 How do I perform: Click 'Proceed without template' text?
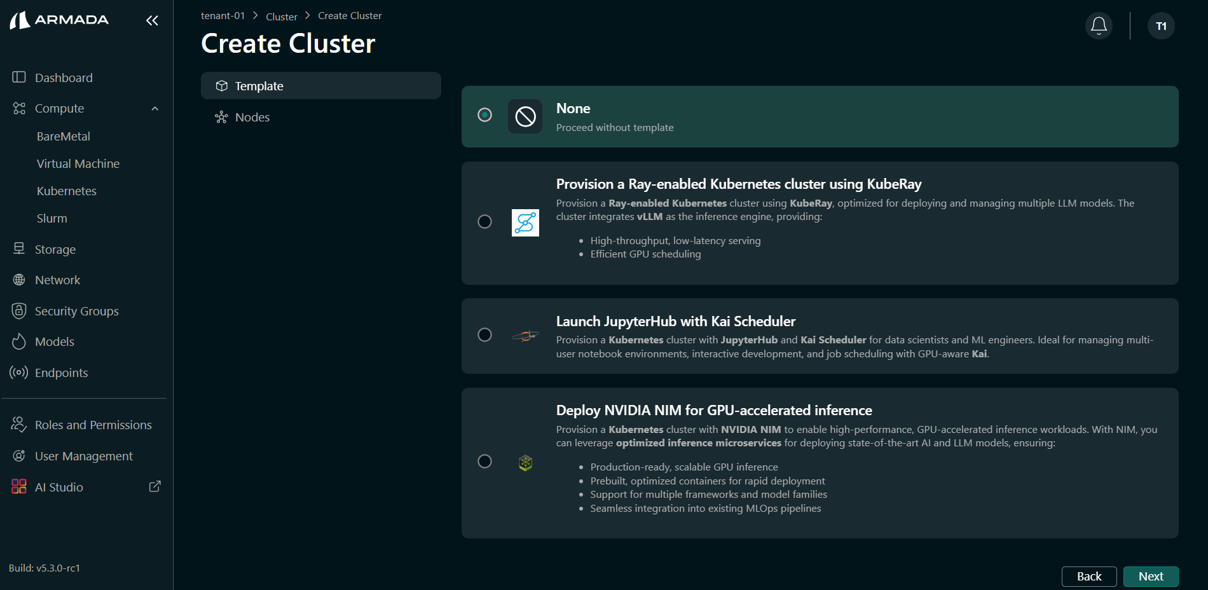click(x=615, y=128)
